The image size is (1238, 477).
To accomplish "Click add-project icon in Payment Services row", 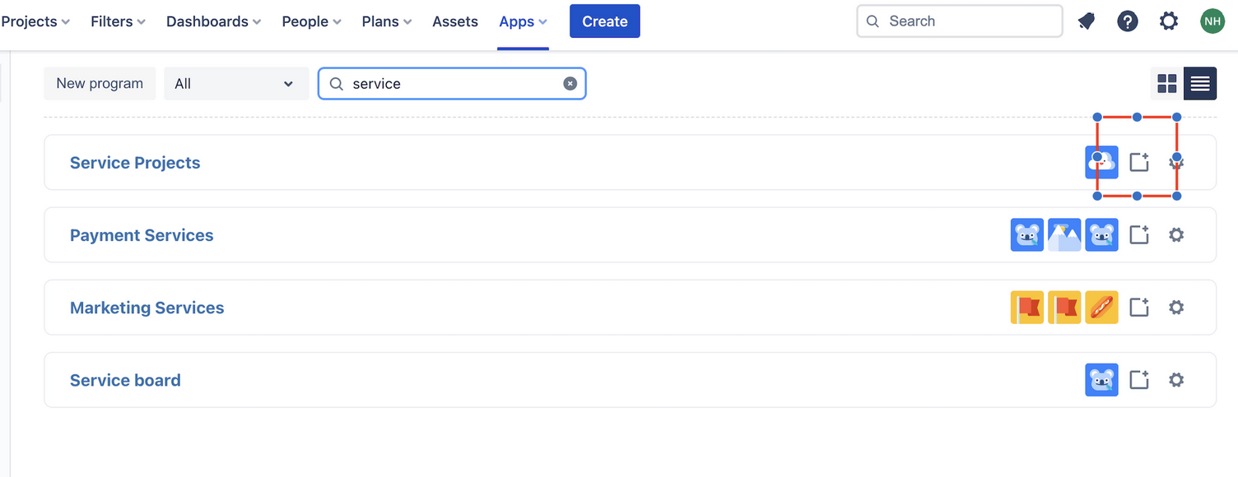I will tap(1138, 235).
